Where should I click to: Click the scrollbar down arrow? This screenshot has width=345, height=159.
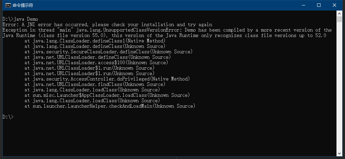click(x=339, y=154)
